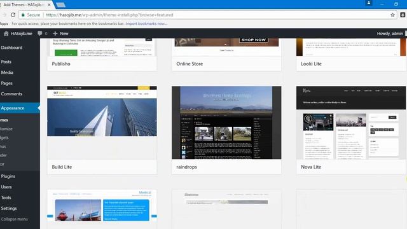Click the Import bookmarks now link
The image size is (407, 229).
[x=146, y=24]
